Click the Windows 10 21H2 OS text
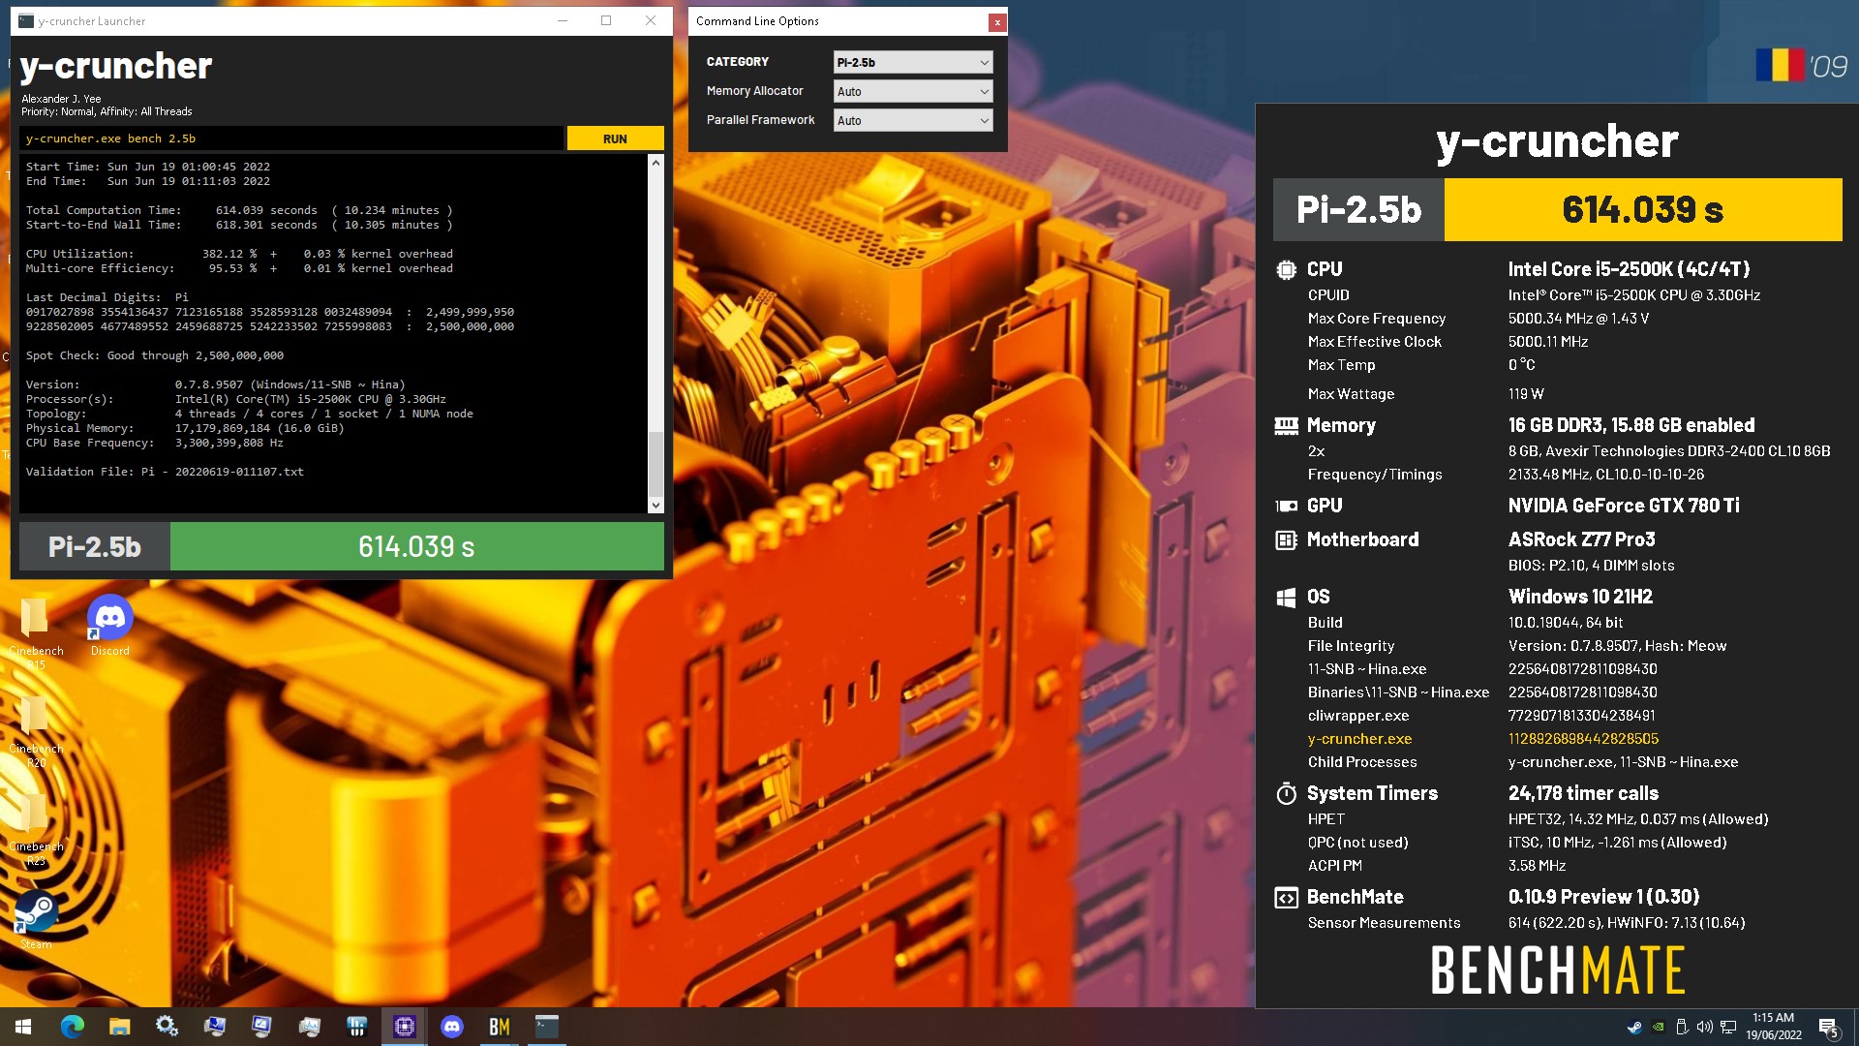 [x=1580, y=597]
